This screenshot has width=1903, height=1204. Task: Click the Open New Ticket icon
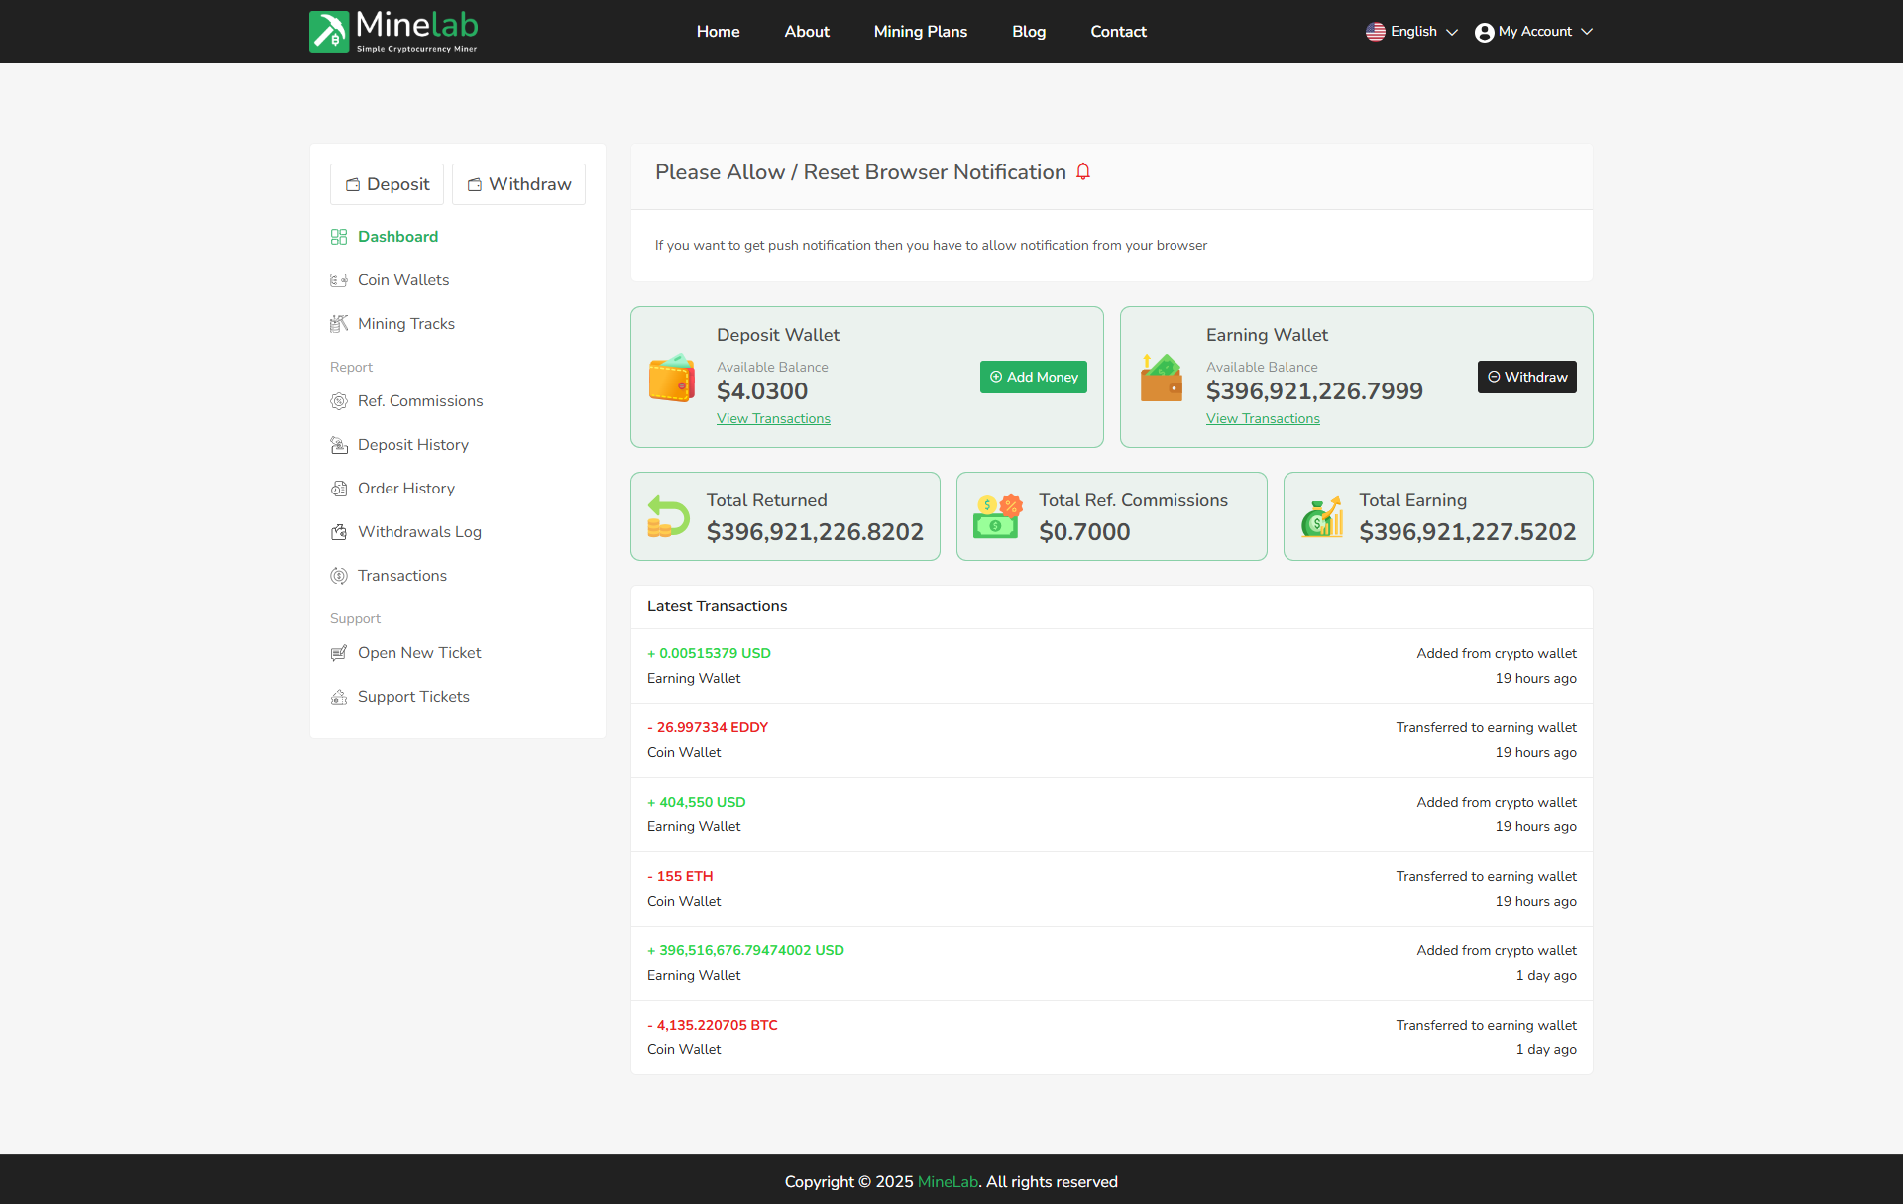(340, 653)
